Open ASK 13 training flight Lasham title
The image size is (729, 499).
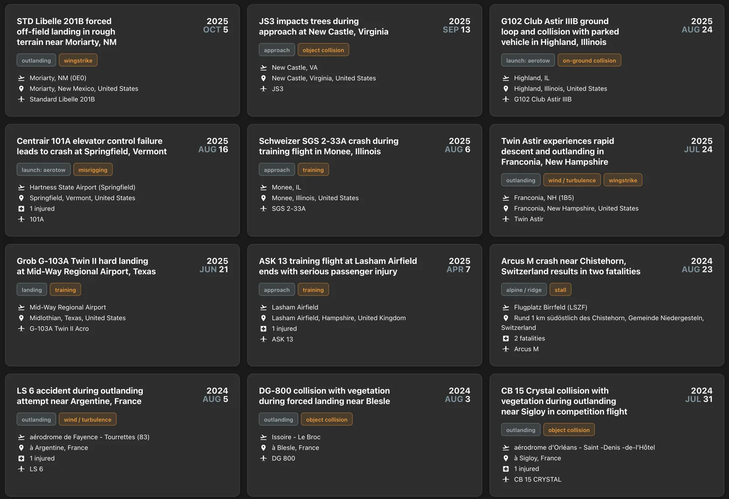click(x=338, y=266)
